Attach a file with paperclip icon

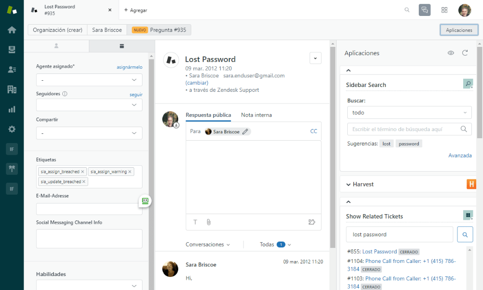tap(209, 222)
